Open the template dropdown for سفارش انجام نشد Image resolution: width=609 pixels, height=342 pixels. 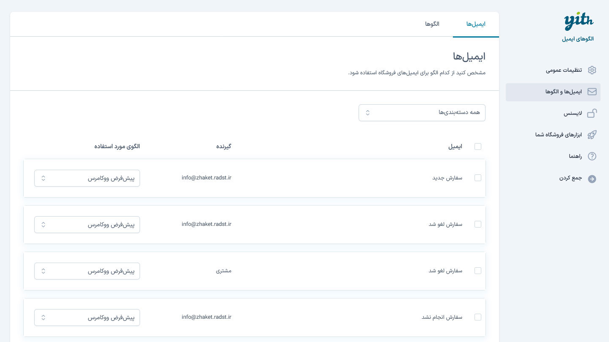tap(87, 318)
